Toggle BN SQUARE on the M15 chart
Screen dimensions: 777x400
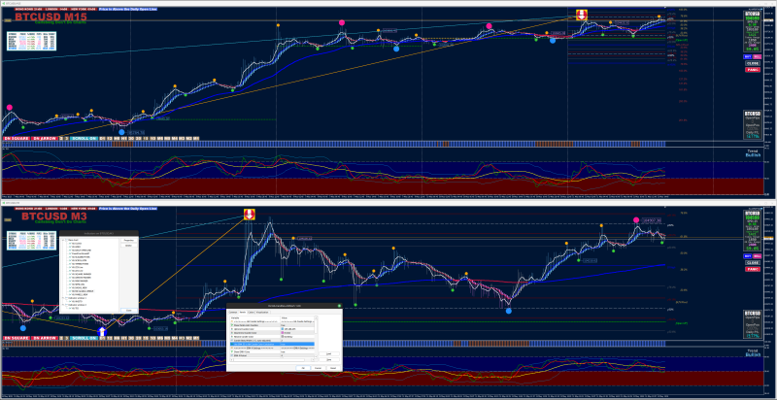coord(17,139)
